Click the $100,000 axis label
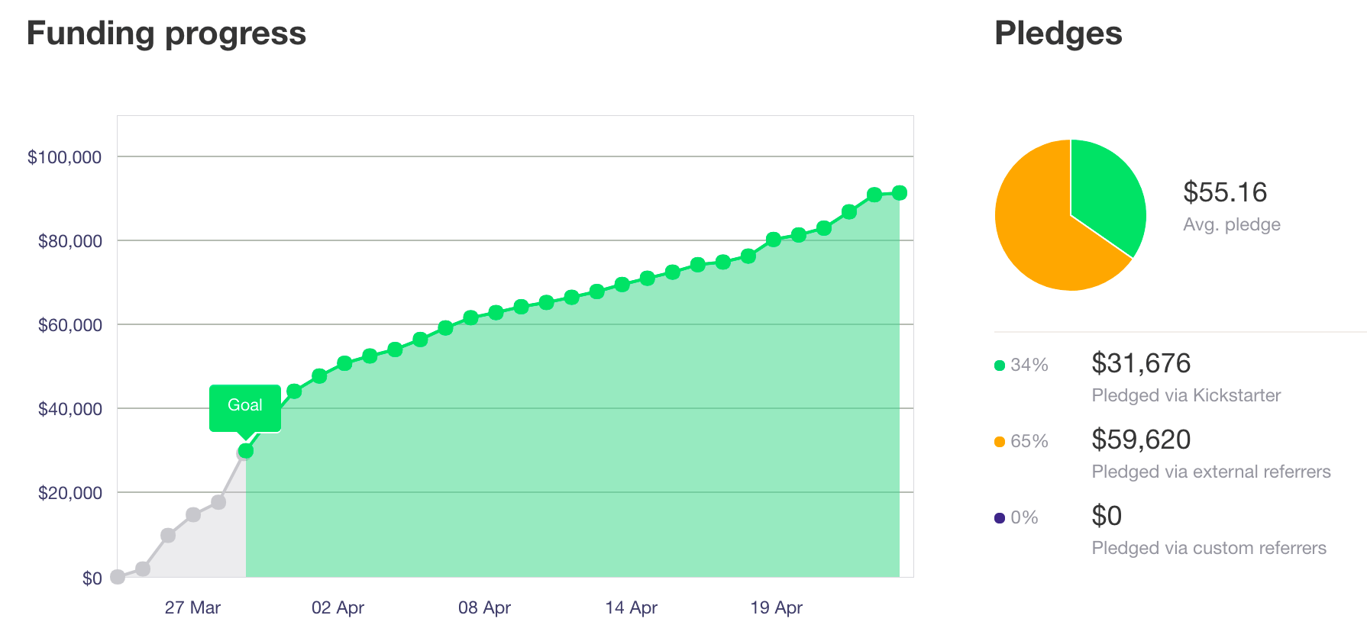This screenshot has width=1367, height=641. pos(65,157)
